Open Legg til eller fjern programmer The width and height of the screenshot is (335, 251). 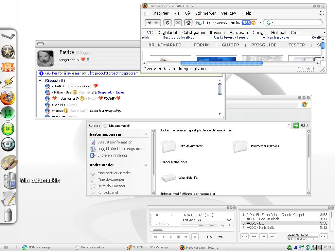point(121,149)
